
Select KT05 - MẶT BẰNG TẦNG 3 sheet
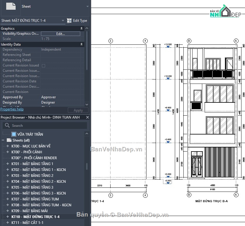[x=32, y=187]
